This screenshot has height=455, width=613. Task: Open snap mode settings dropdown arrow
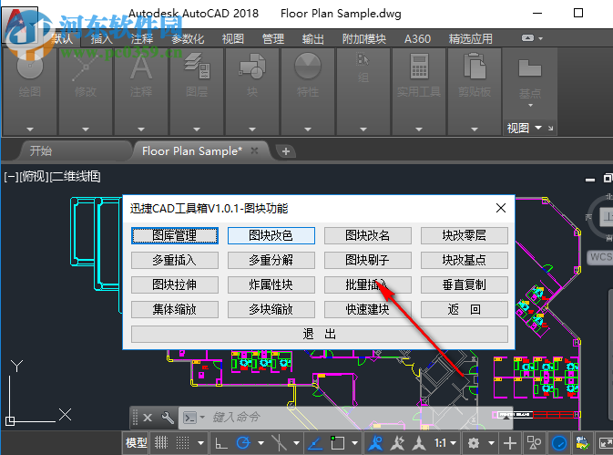200,443
